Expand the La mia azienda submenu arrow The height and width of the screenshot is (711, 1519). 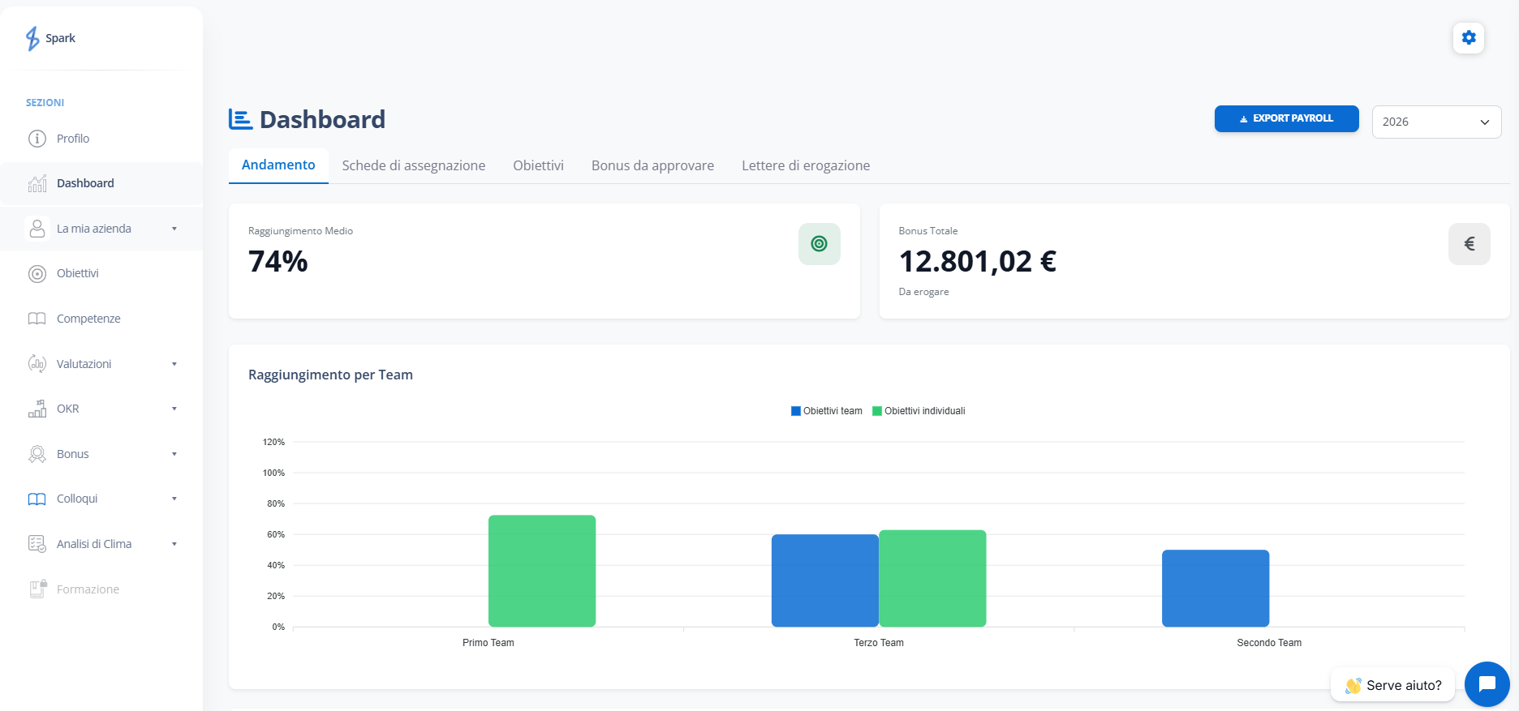point(174,229)
